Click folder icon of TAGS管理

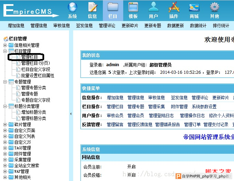(x=11, y=148)
